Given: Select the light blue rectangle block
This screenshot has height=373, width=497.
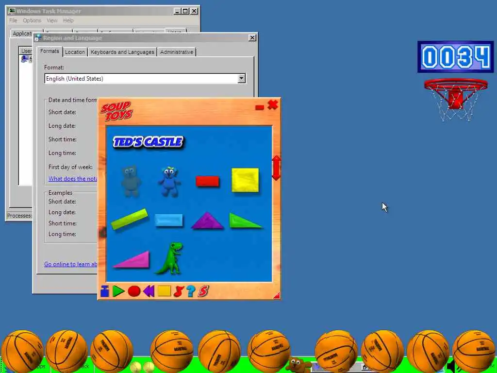Looking at the screenshot, I should click(168, 220).
